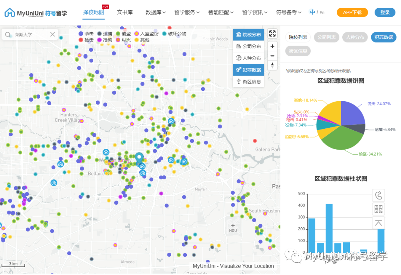Screen dimensions: 401x275
Task: Open the 留学服务 dropdown menu
Action: (185, 12)
